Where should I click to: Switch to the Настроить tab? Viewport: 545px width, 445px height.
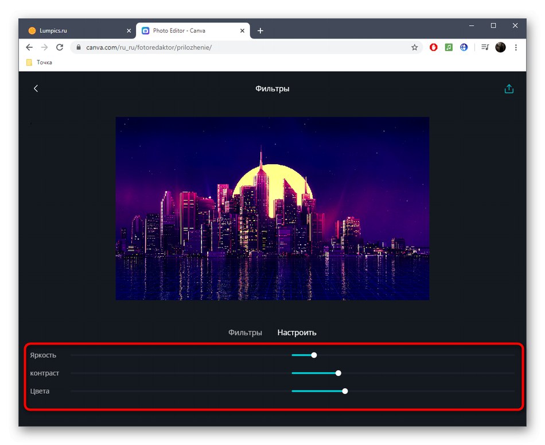point(297,332)
